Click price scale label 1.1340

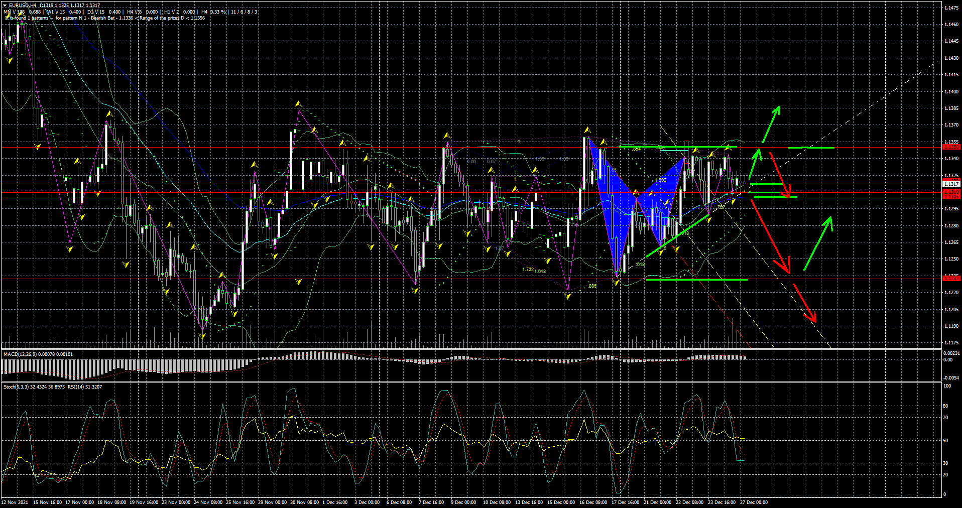pyautogui.click(x=951, y=159)
